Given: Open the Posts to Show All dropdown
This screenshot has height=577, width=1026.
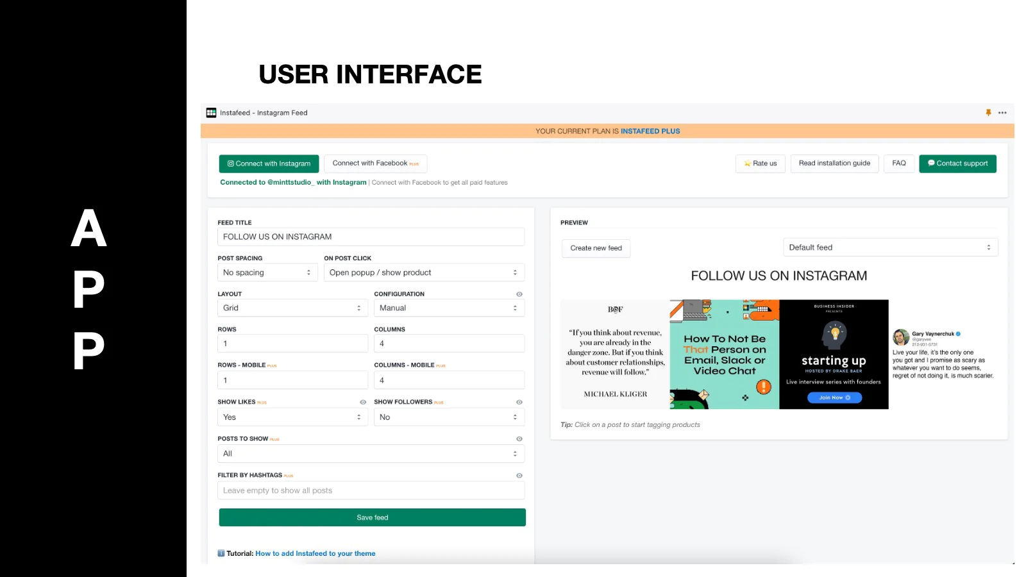Looking at the screenshot, I should click(371, 454).
